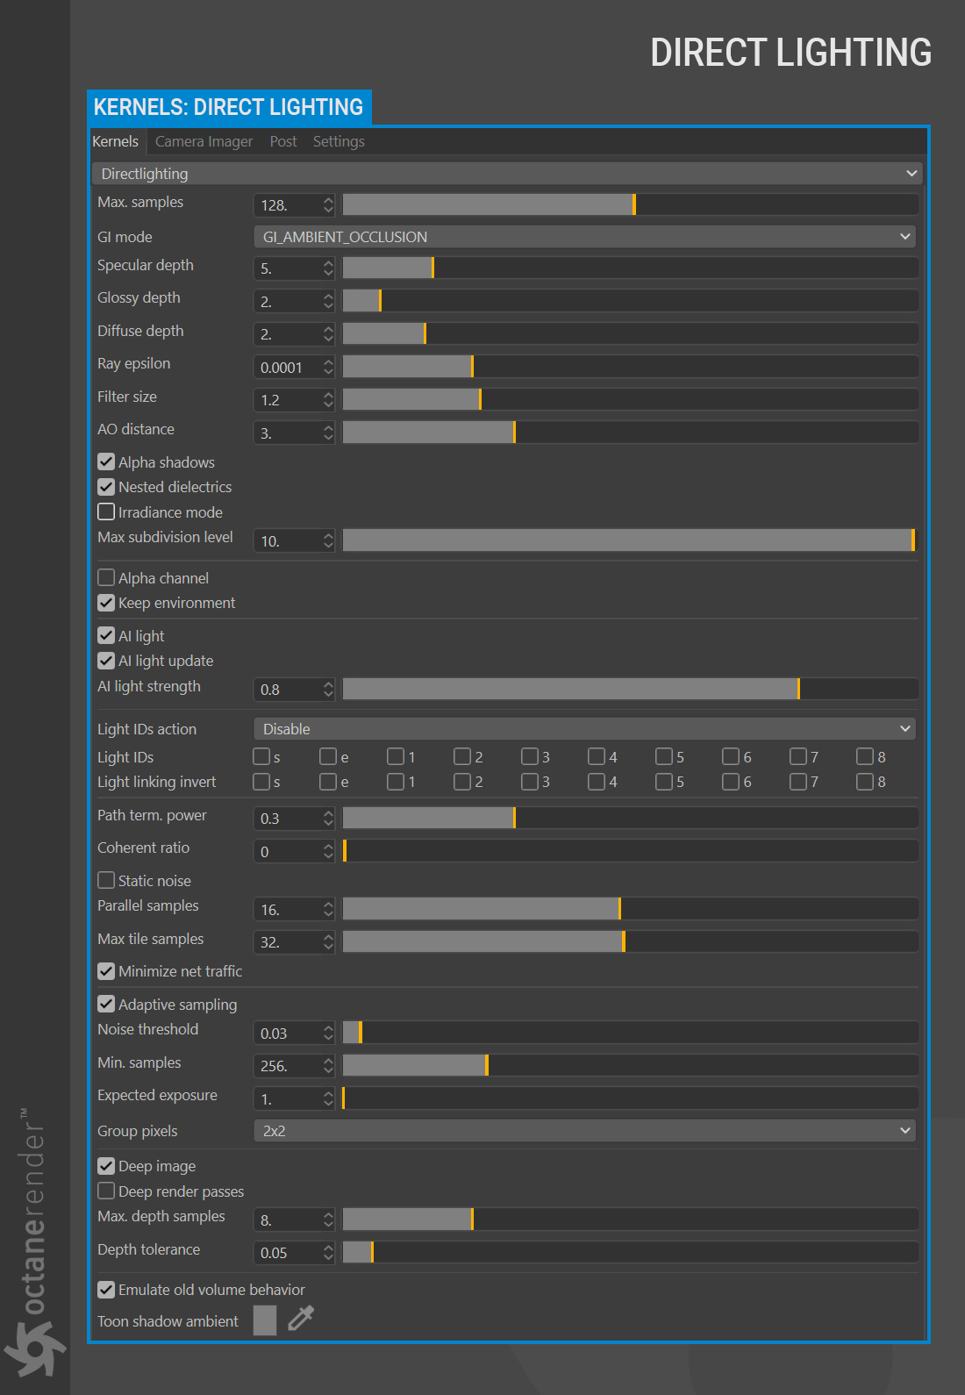Enable Deep render passes
The image size is (965, 1395).
(106, 1191)
